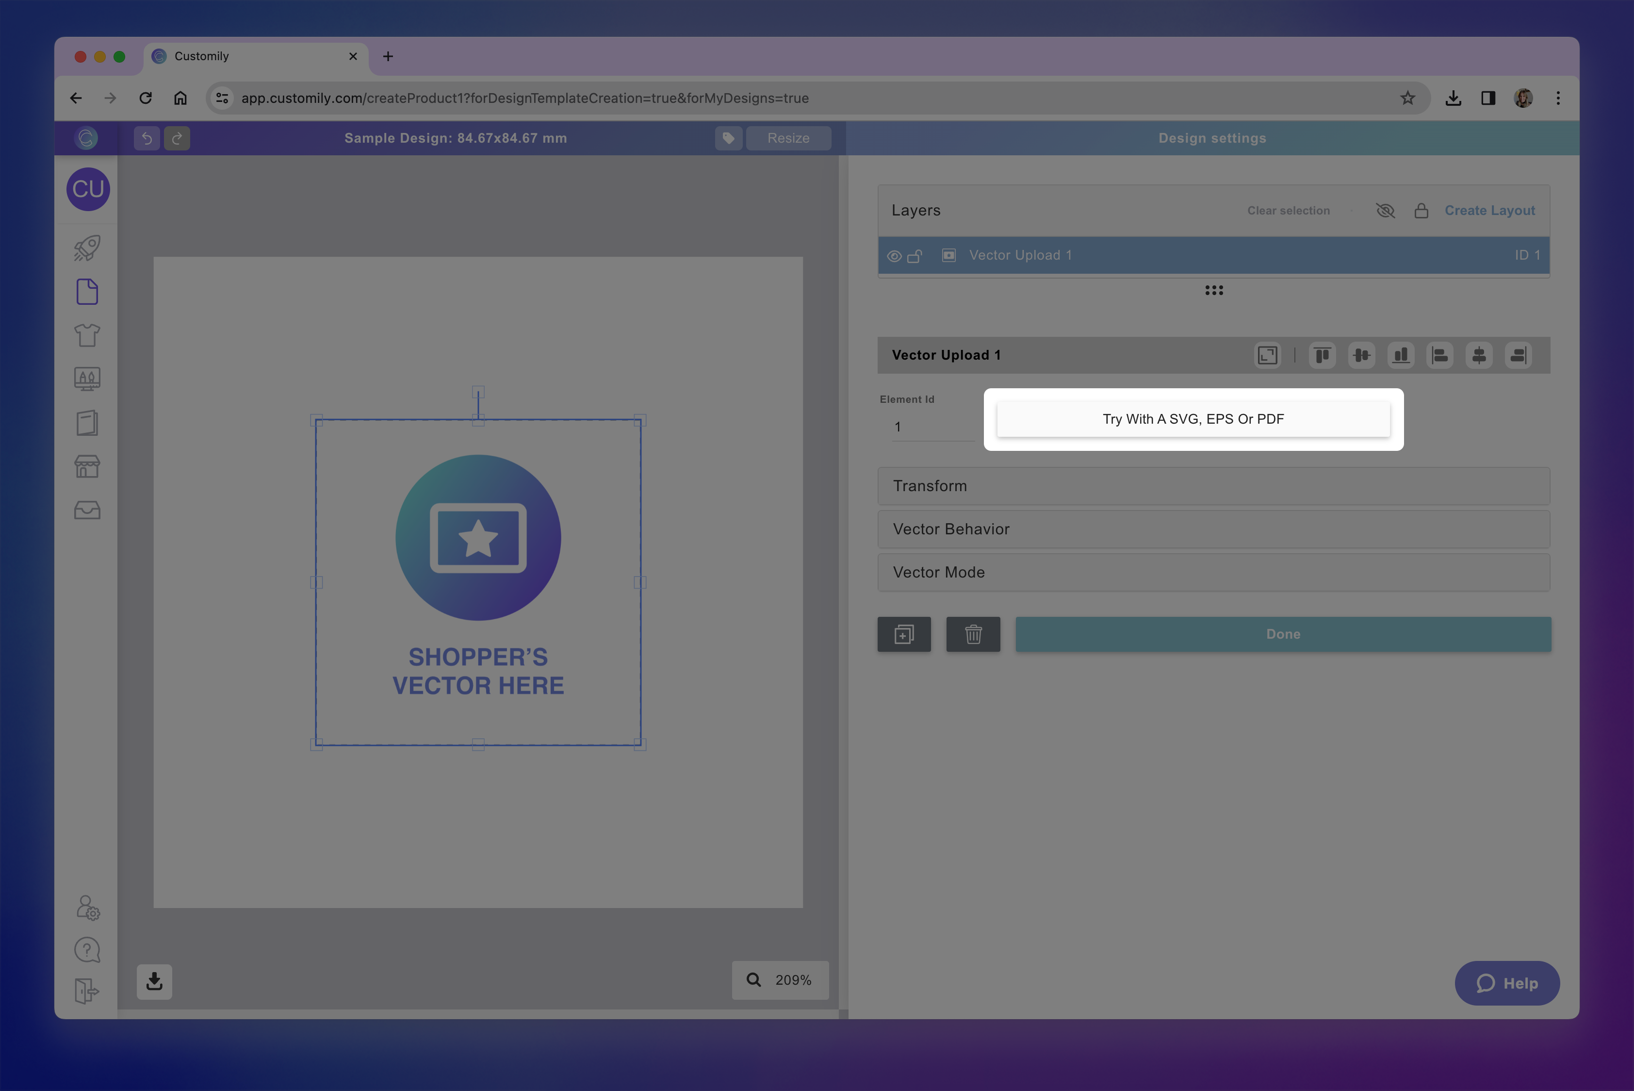Click the redo arrow button
This screenshot has height=1091, width=1634.
177,138
